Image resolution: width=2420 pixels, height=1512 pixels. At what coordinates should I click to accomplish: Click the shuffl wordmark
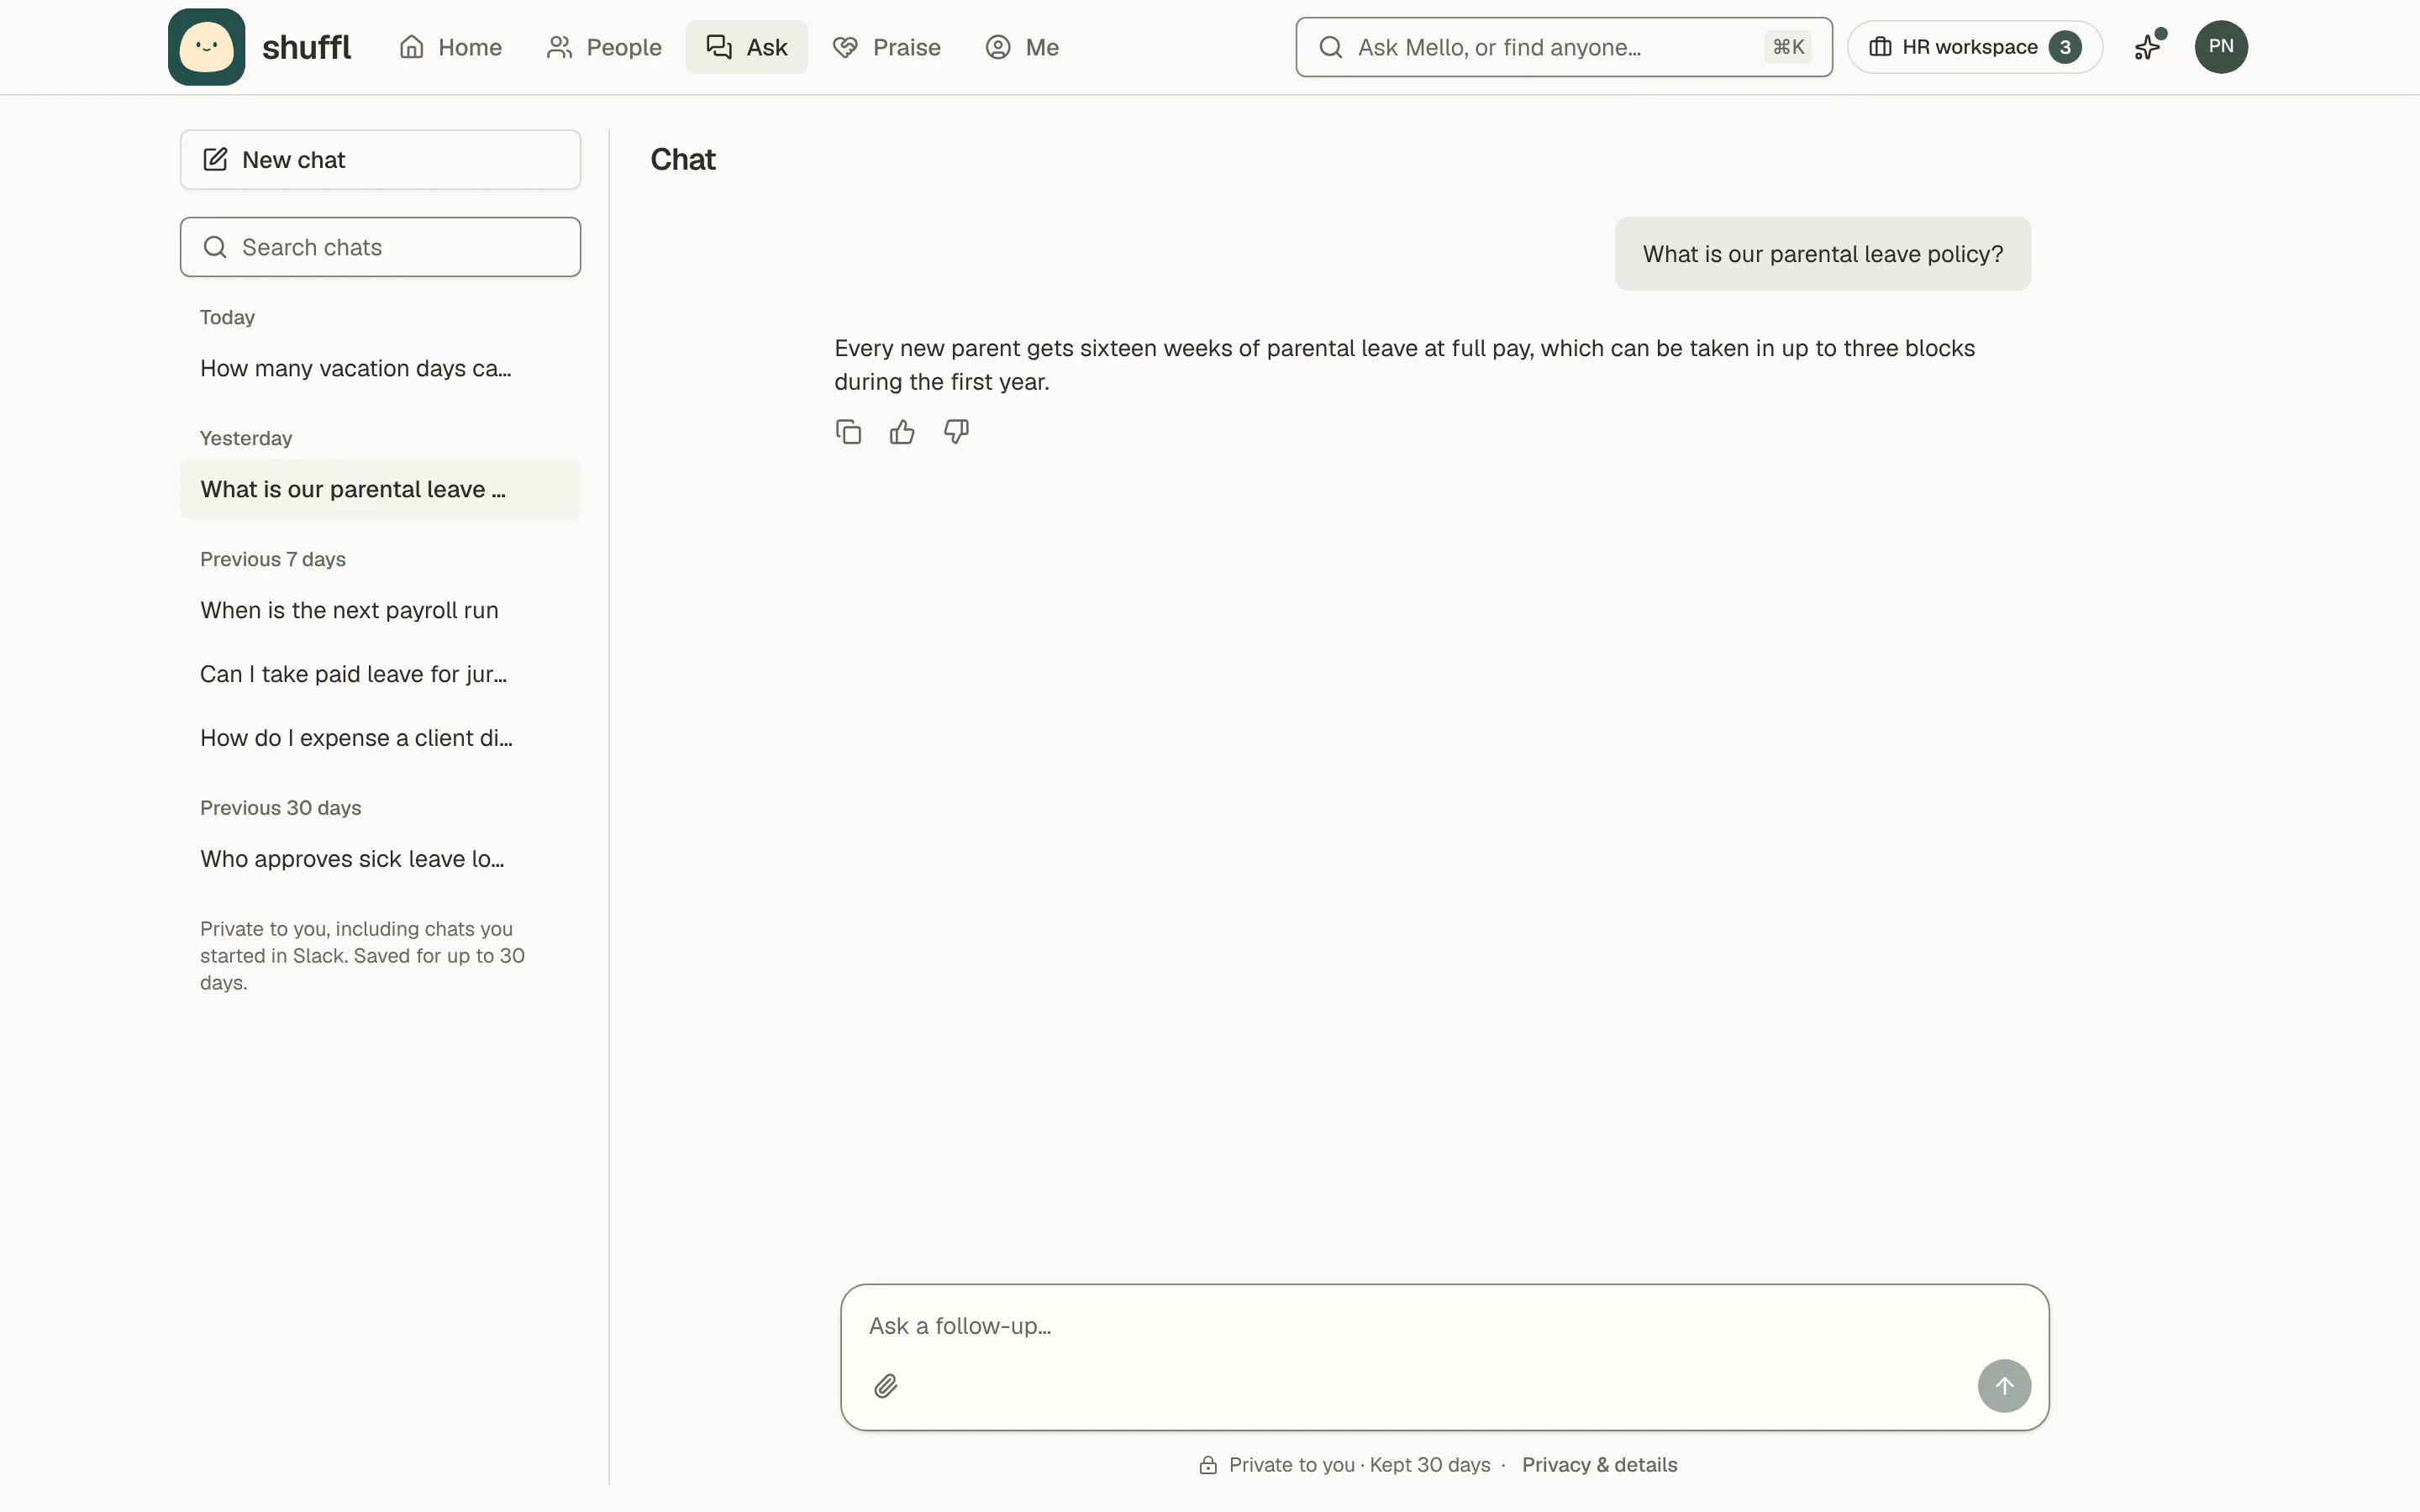pos(306,47)
